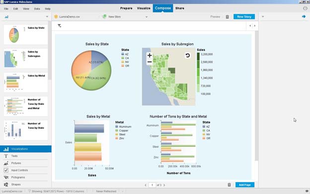Delete story using top trash icon
Screen dimensions: 310x194
(x=227, y=17)
